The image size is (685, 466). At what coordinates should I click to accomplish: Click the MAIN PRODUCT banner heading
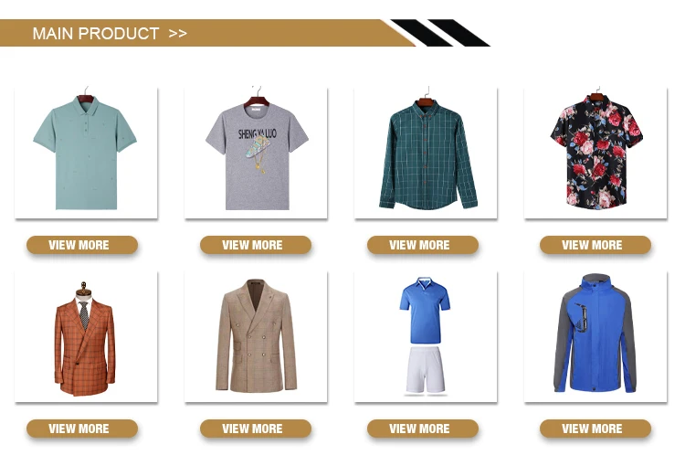point(96,34)
